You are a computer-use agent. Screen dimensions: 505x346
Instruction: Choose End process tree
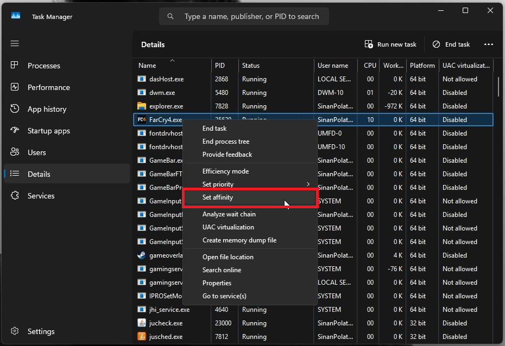250,142
